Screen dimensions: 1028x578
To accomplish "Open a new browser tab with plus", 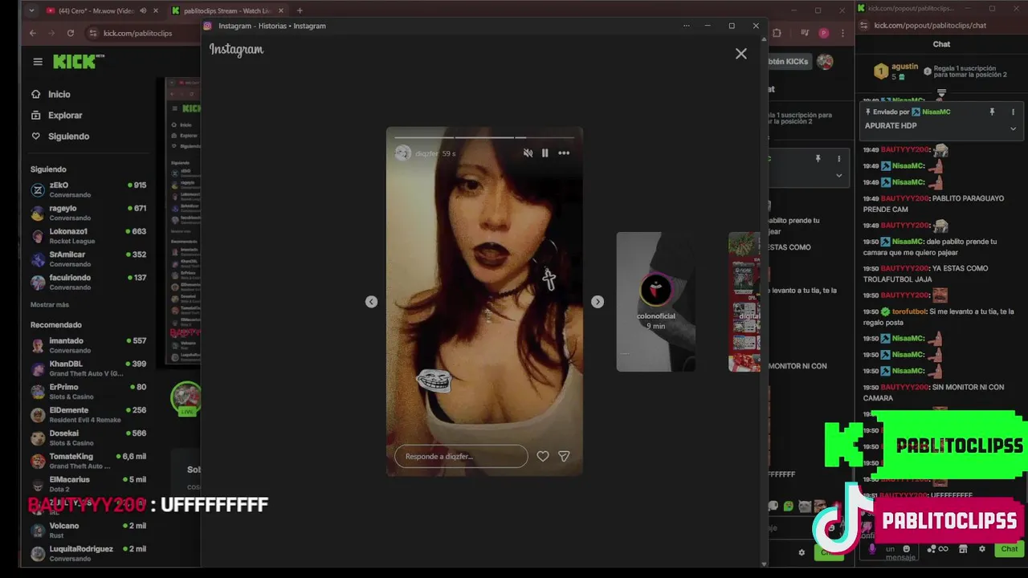I will click(300, 11).
